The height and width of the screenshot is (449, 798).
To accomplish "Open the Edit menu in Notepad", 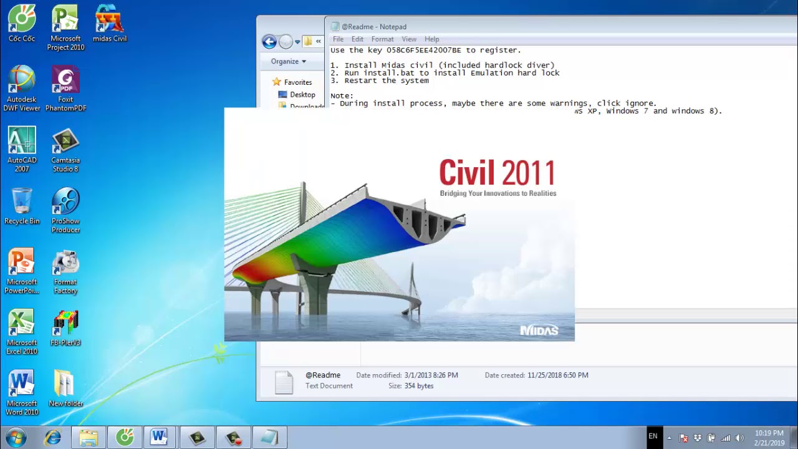I will [x=357, y=39].
